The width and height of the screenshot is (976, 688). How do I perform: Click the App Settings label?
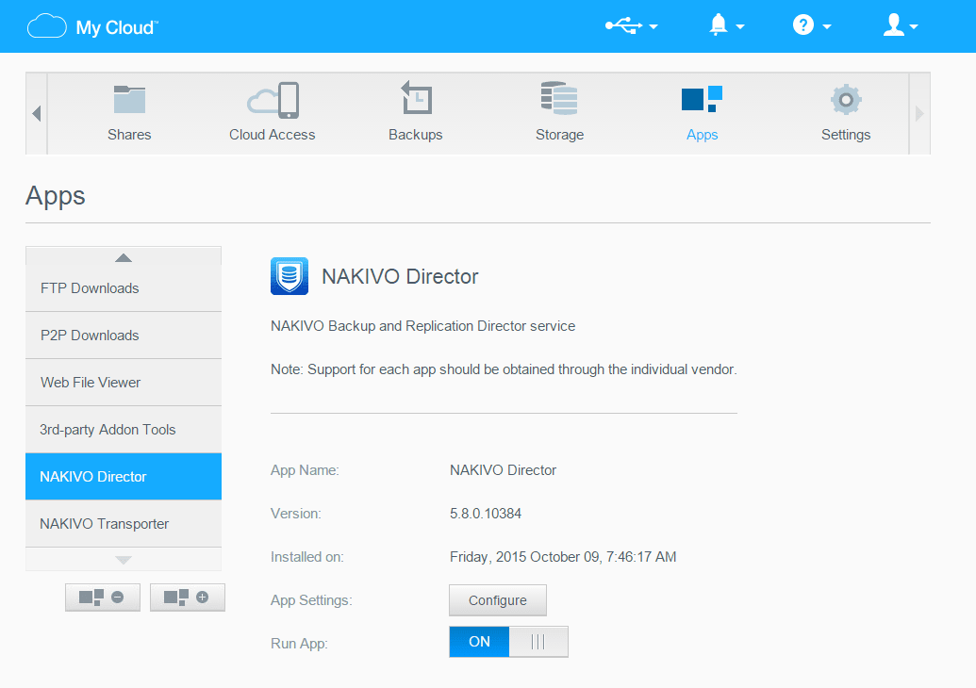point(311,600)
